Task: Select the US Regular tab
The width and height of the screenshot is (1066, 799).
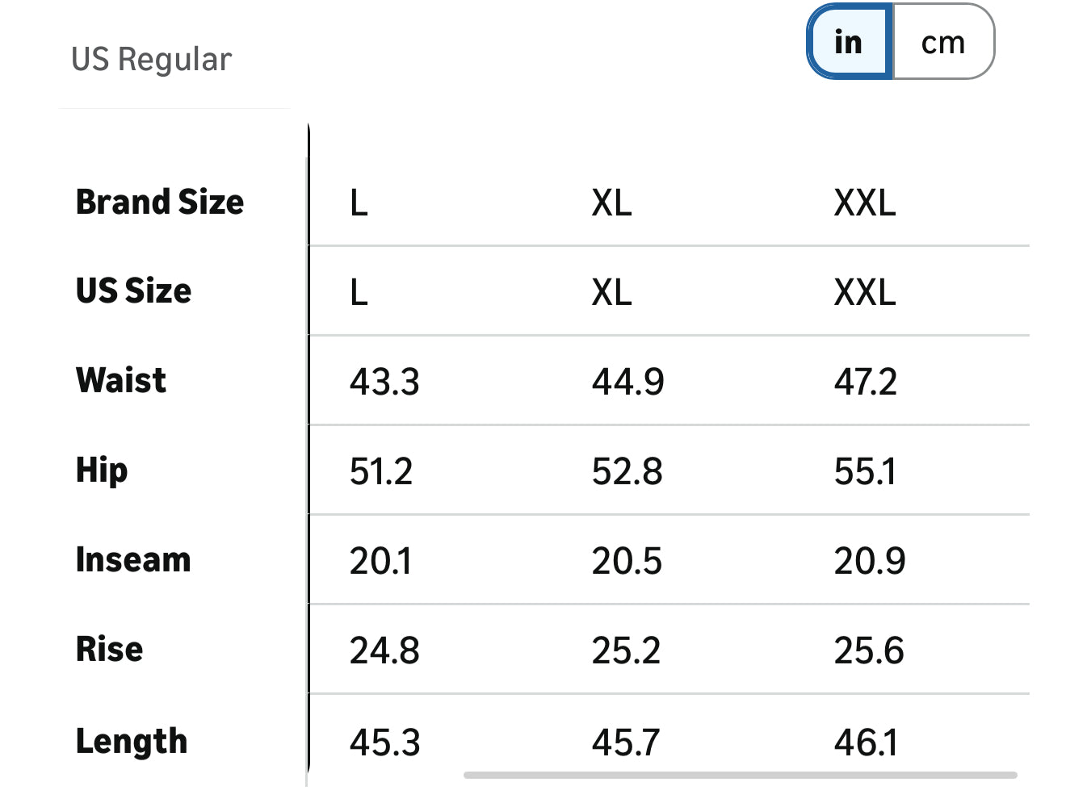Action: (x=152, y=60)
